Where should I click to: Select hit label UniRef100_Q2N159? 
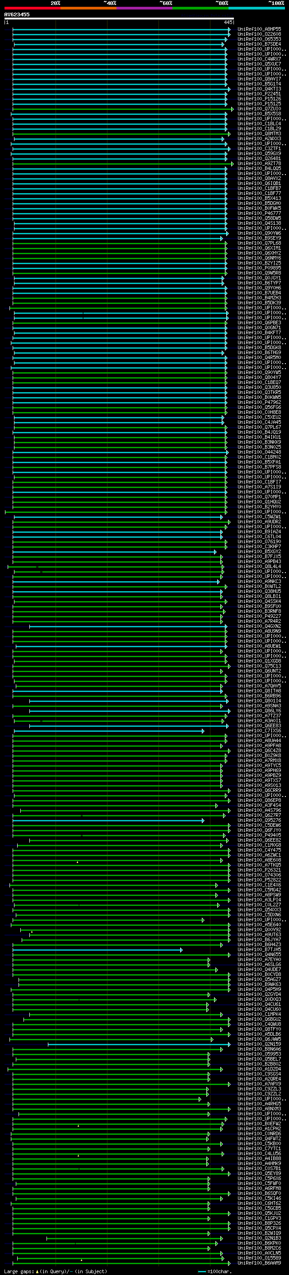259,1044
